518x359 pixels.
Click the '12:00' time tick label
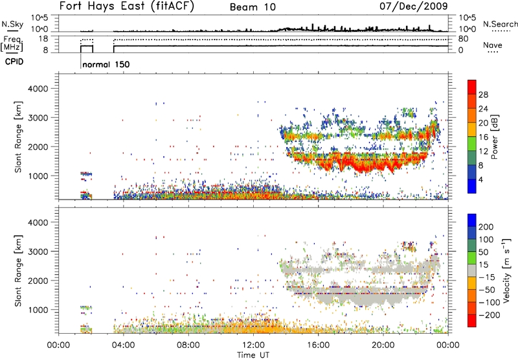click(x=253, y=345)
